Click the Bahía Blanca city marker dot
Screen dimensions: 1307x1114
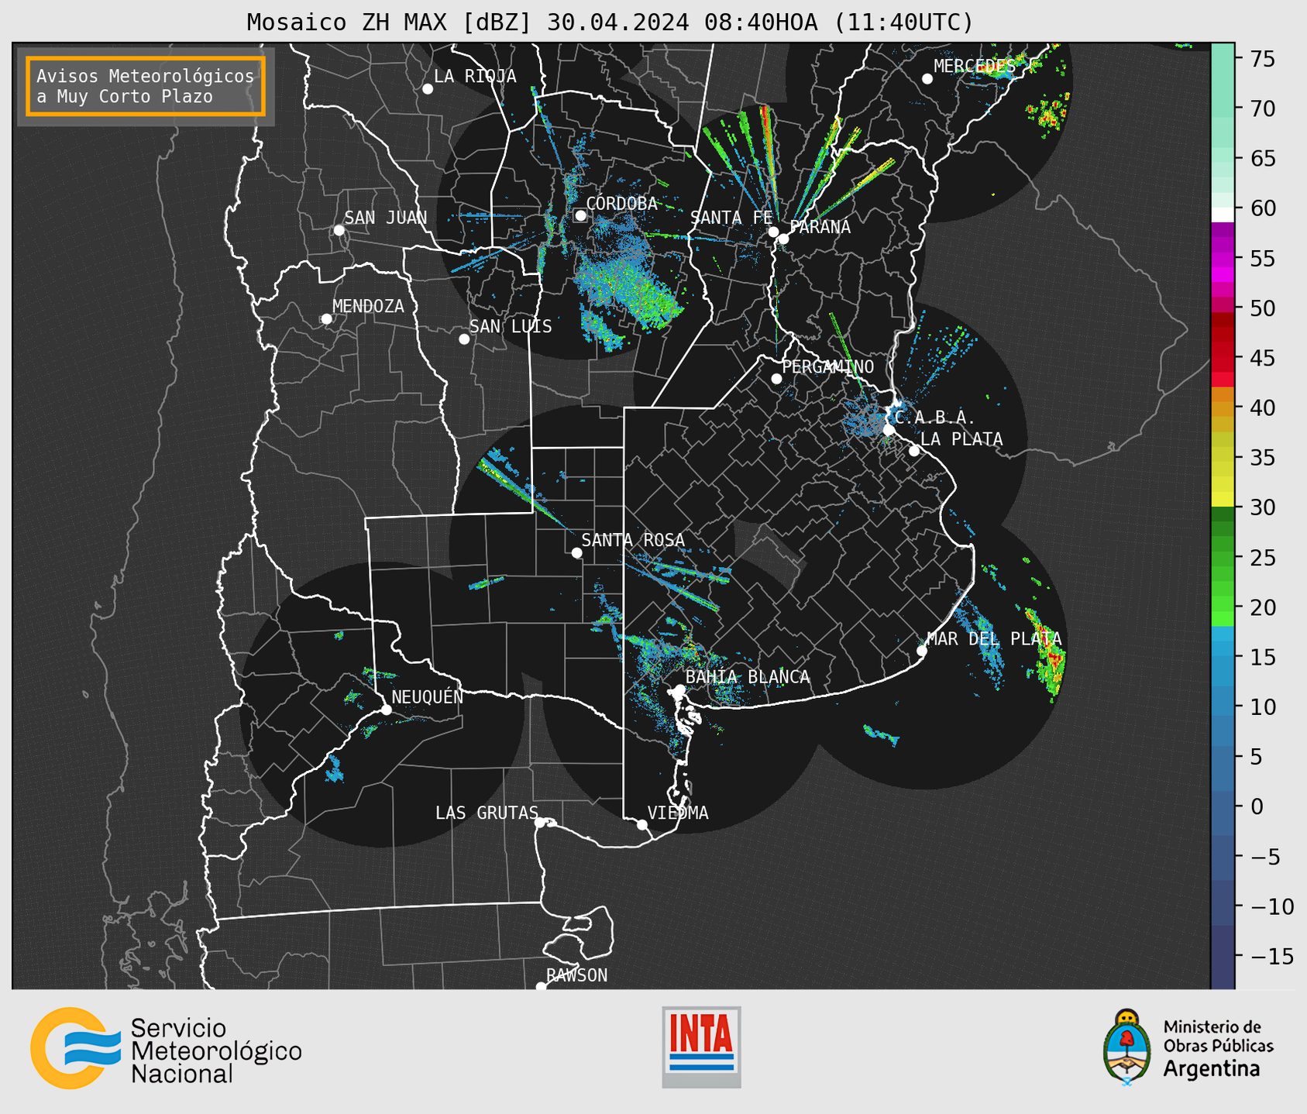[679, 689]
